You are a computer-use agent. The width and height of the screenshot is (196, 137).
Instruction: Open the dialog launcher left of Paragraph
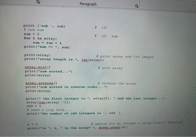pos(38,2)
